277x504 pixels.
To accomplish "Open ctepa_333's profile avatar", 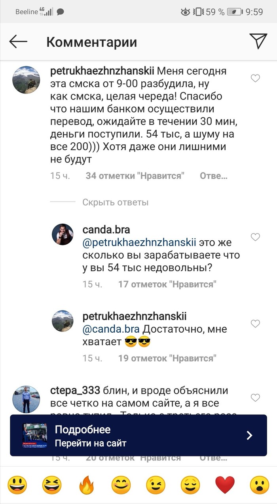I will [x=26, y=399].
